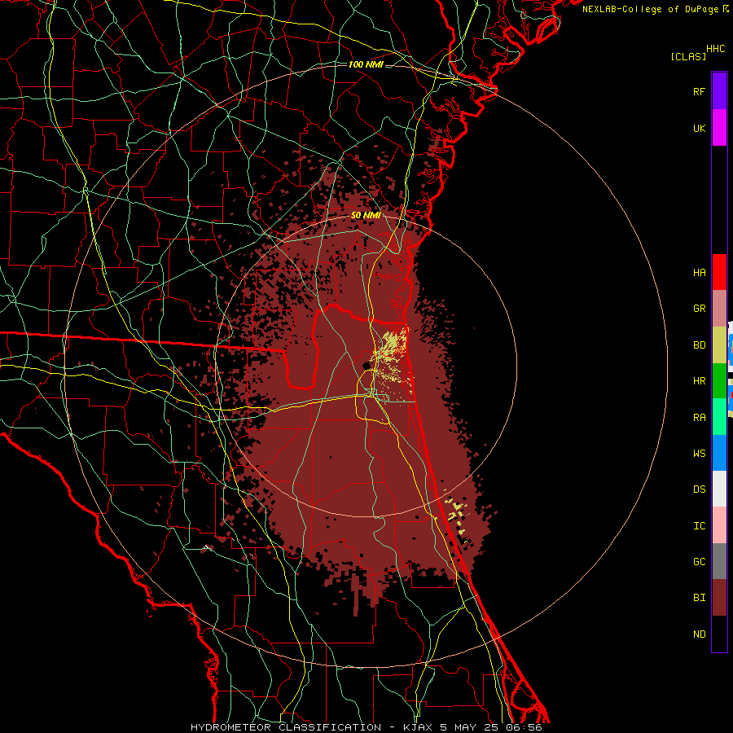Click the UK magenta color swatch
733x733 pixels.
click(719, 128)
